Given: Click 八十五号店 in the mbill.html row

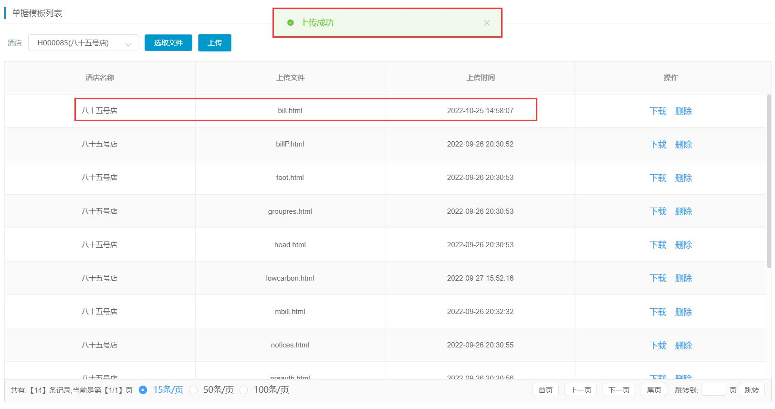Looking at the screenshot, I should [99, 312].
